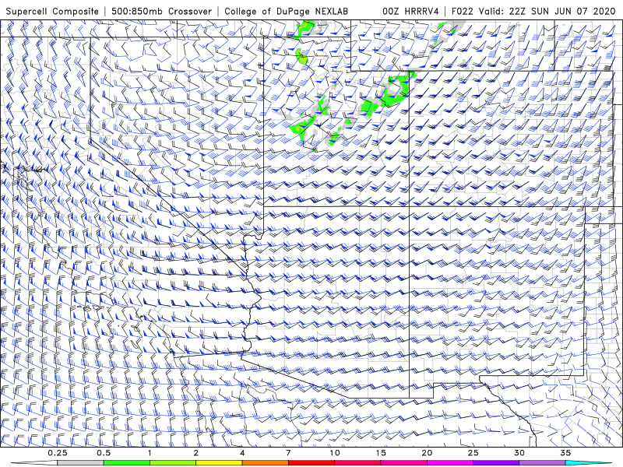Click the '7' legend value
This screenshot has height=467, width=623.
[288, 453]
